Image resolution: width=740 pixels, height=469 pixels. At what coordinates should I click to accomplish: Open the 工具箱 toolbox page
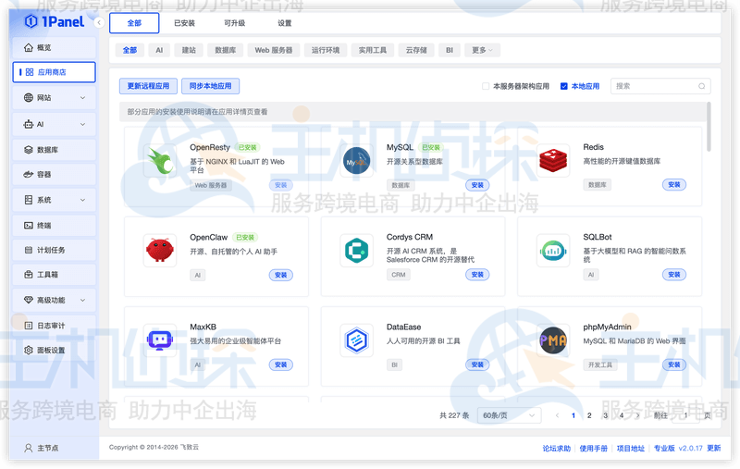click(54, 275)
